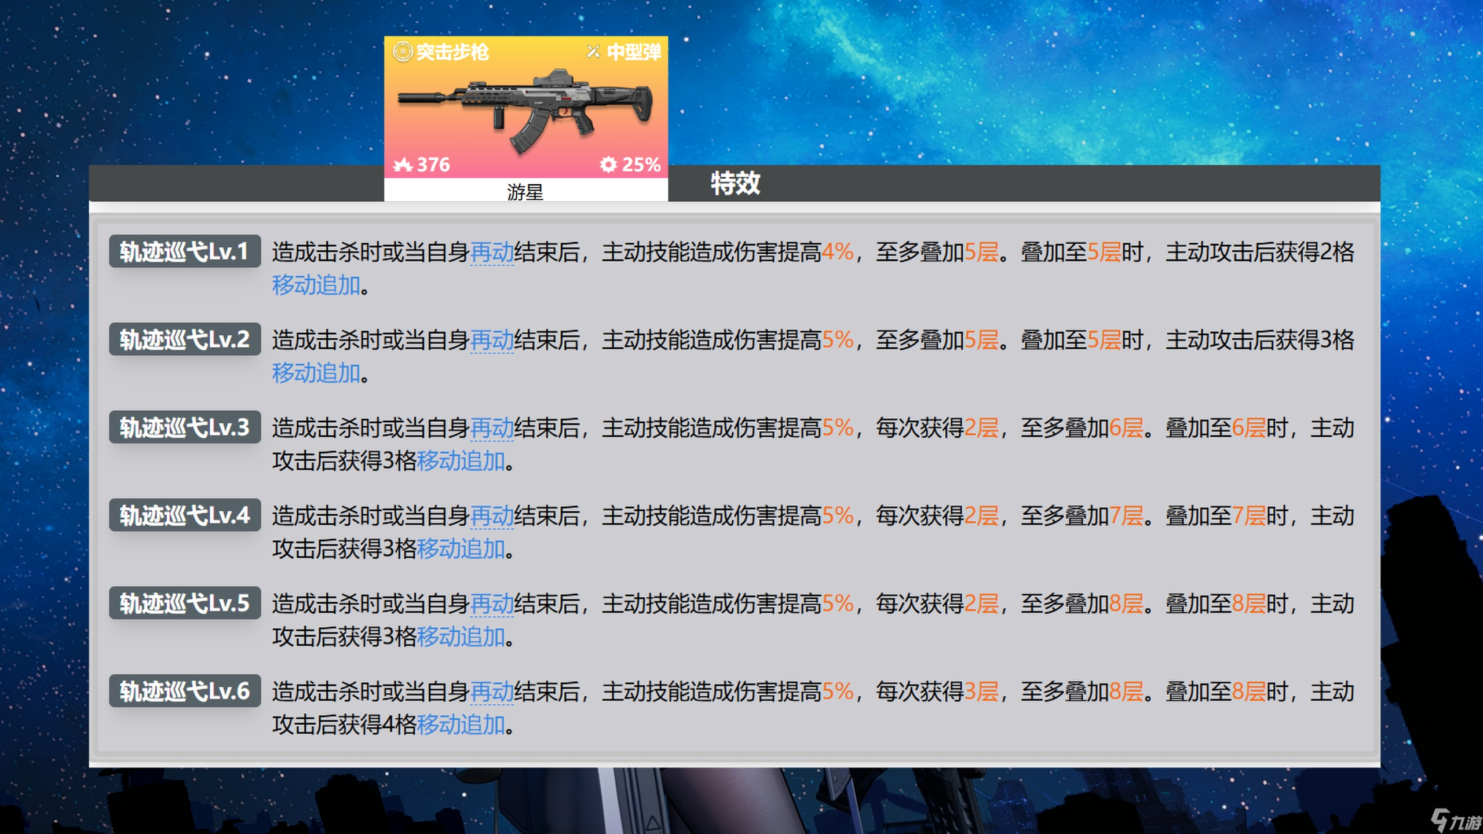Image resolution: width=1483 pixels, height=834 pixels.
Task: Select the 轨迹巡弋Lv.1 badge
Action: tap(185, 251)
